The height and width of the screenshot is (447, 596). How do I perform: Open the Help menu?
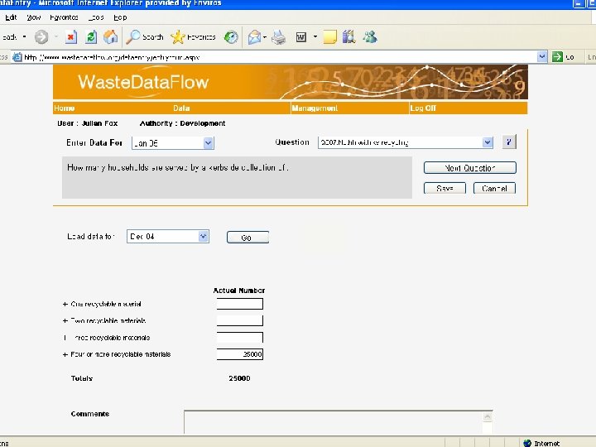120,17
